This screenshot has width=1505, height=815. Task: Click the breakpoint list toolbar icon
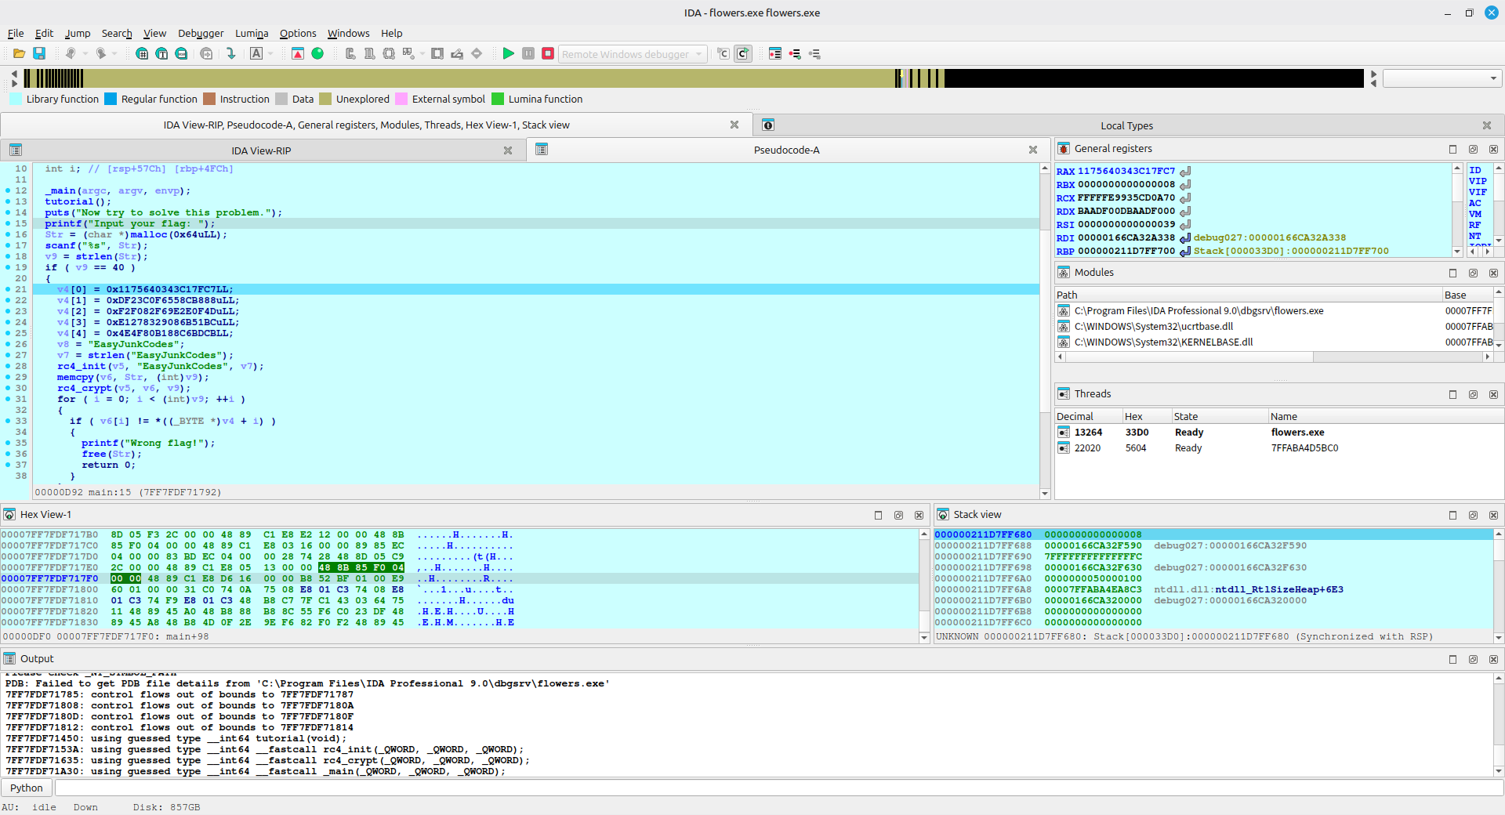point(775,53)
